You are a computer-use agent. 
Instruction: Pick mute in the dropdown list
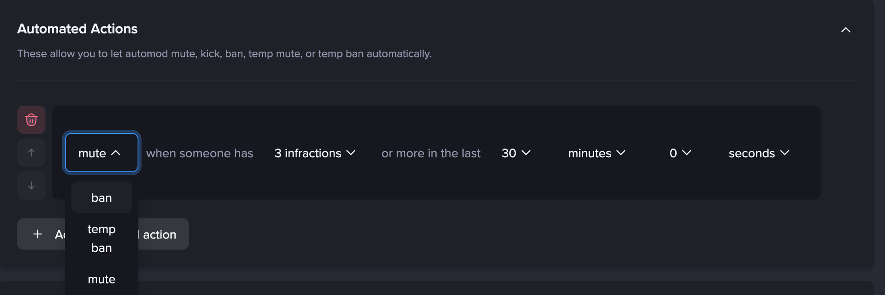pos(101,279)
